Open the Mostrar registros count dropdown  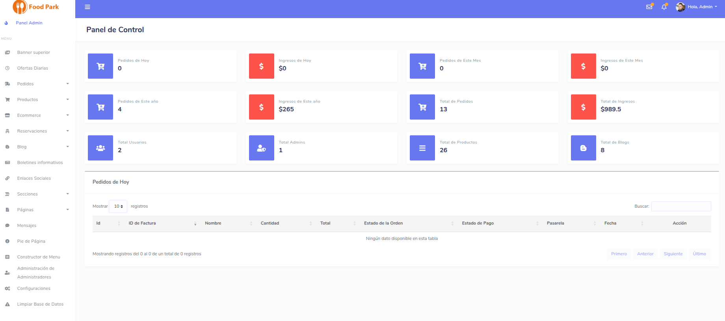[x=118, y=207]
